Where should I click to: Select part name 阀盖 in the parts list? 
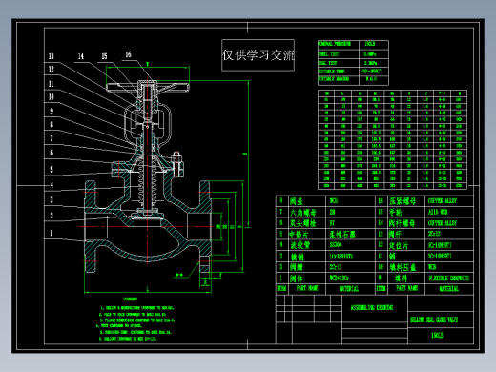tap(297, 201)
